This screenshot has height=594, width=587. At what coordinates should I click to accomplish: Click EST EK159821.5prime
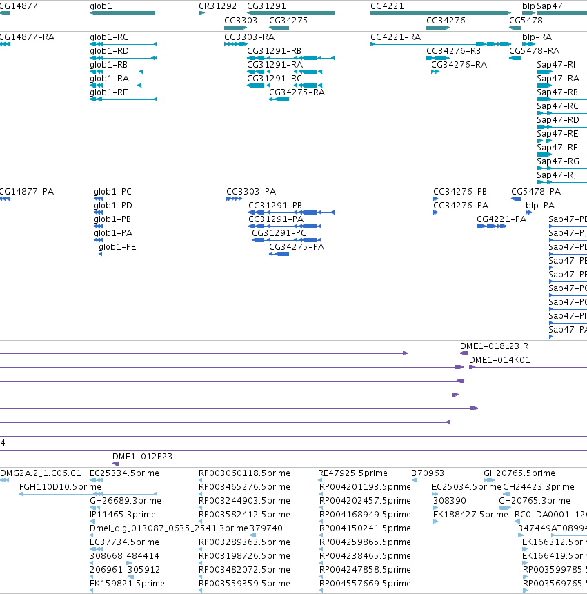127,584
